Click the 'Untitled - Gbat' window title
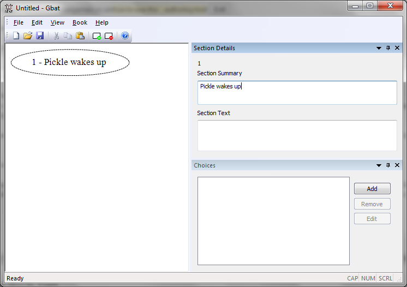Screen dimensions: 407x287 coord(38,8)
